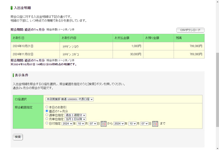Viewport: 219px width, 150px height.
Task: Open the end year 2024 dropdown
Action: pos(119,124)
